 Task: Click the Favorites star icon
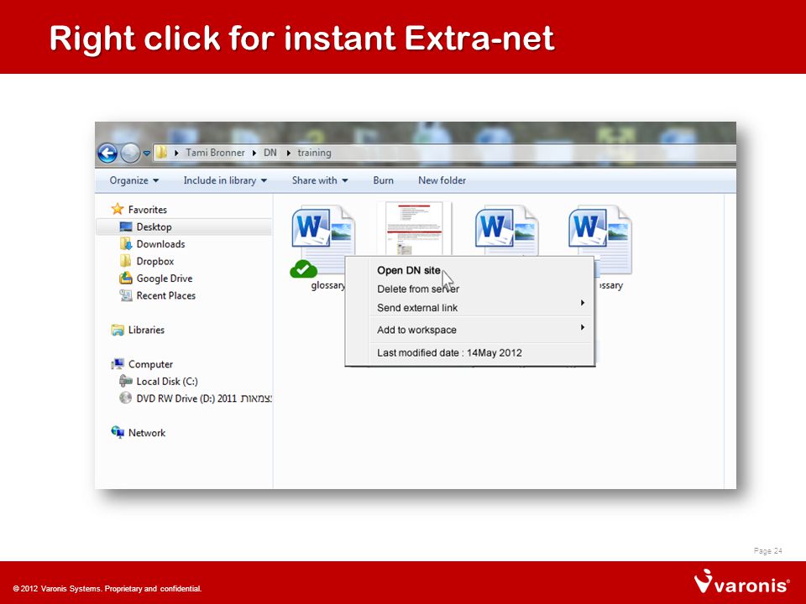tap(118, 209)
